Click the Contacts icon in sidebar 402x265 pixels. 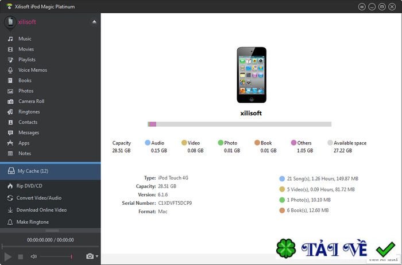tap(10, 122)
